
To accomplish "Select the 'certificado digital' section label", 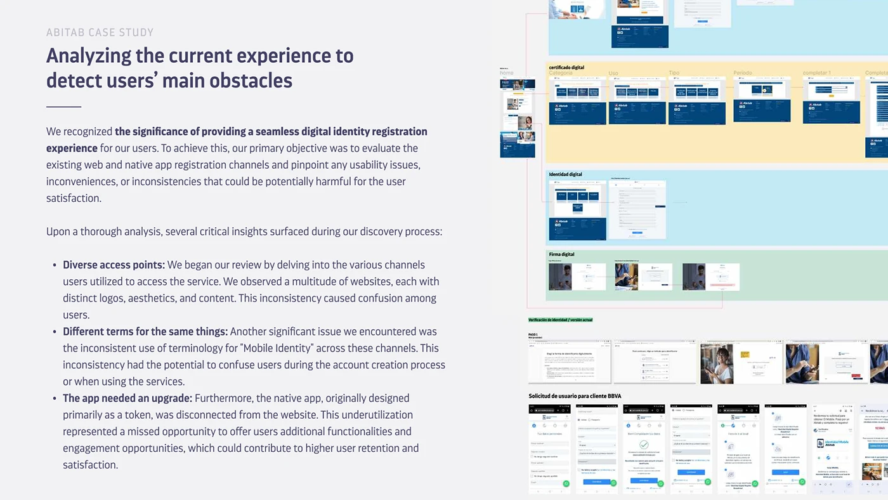I will 566,67.
